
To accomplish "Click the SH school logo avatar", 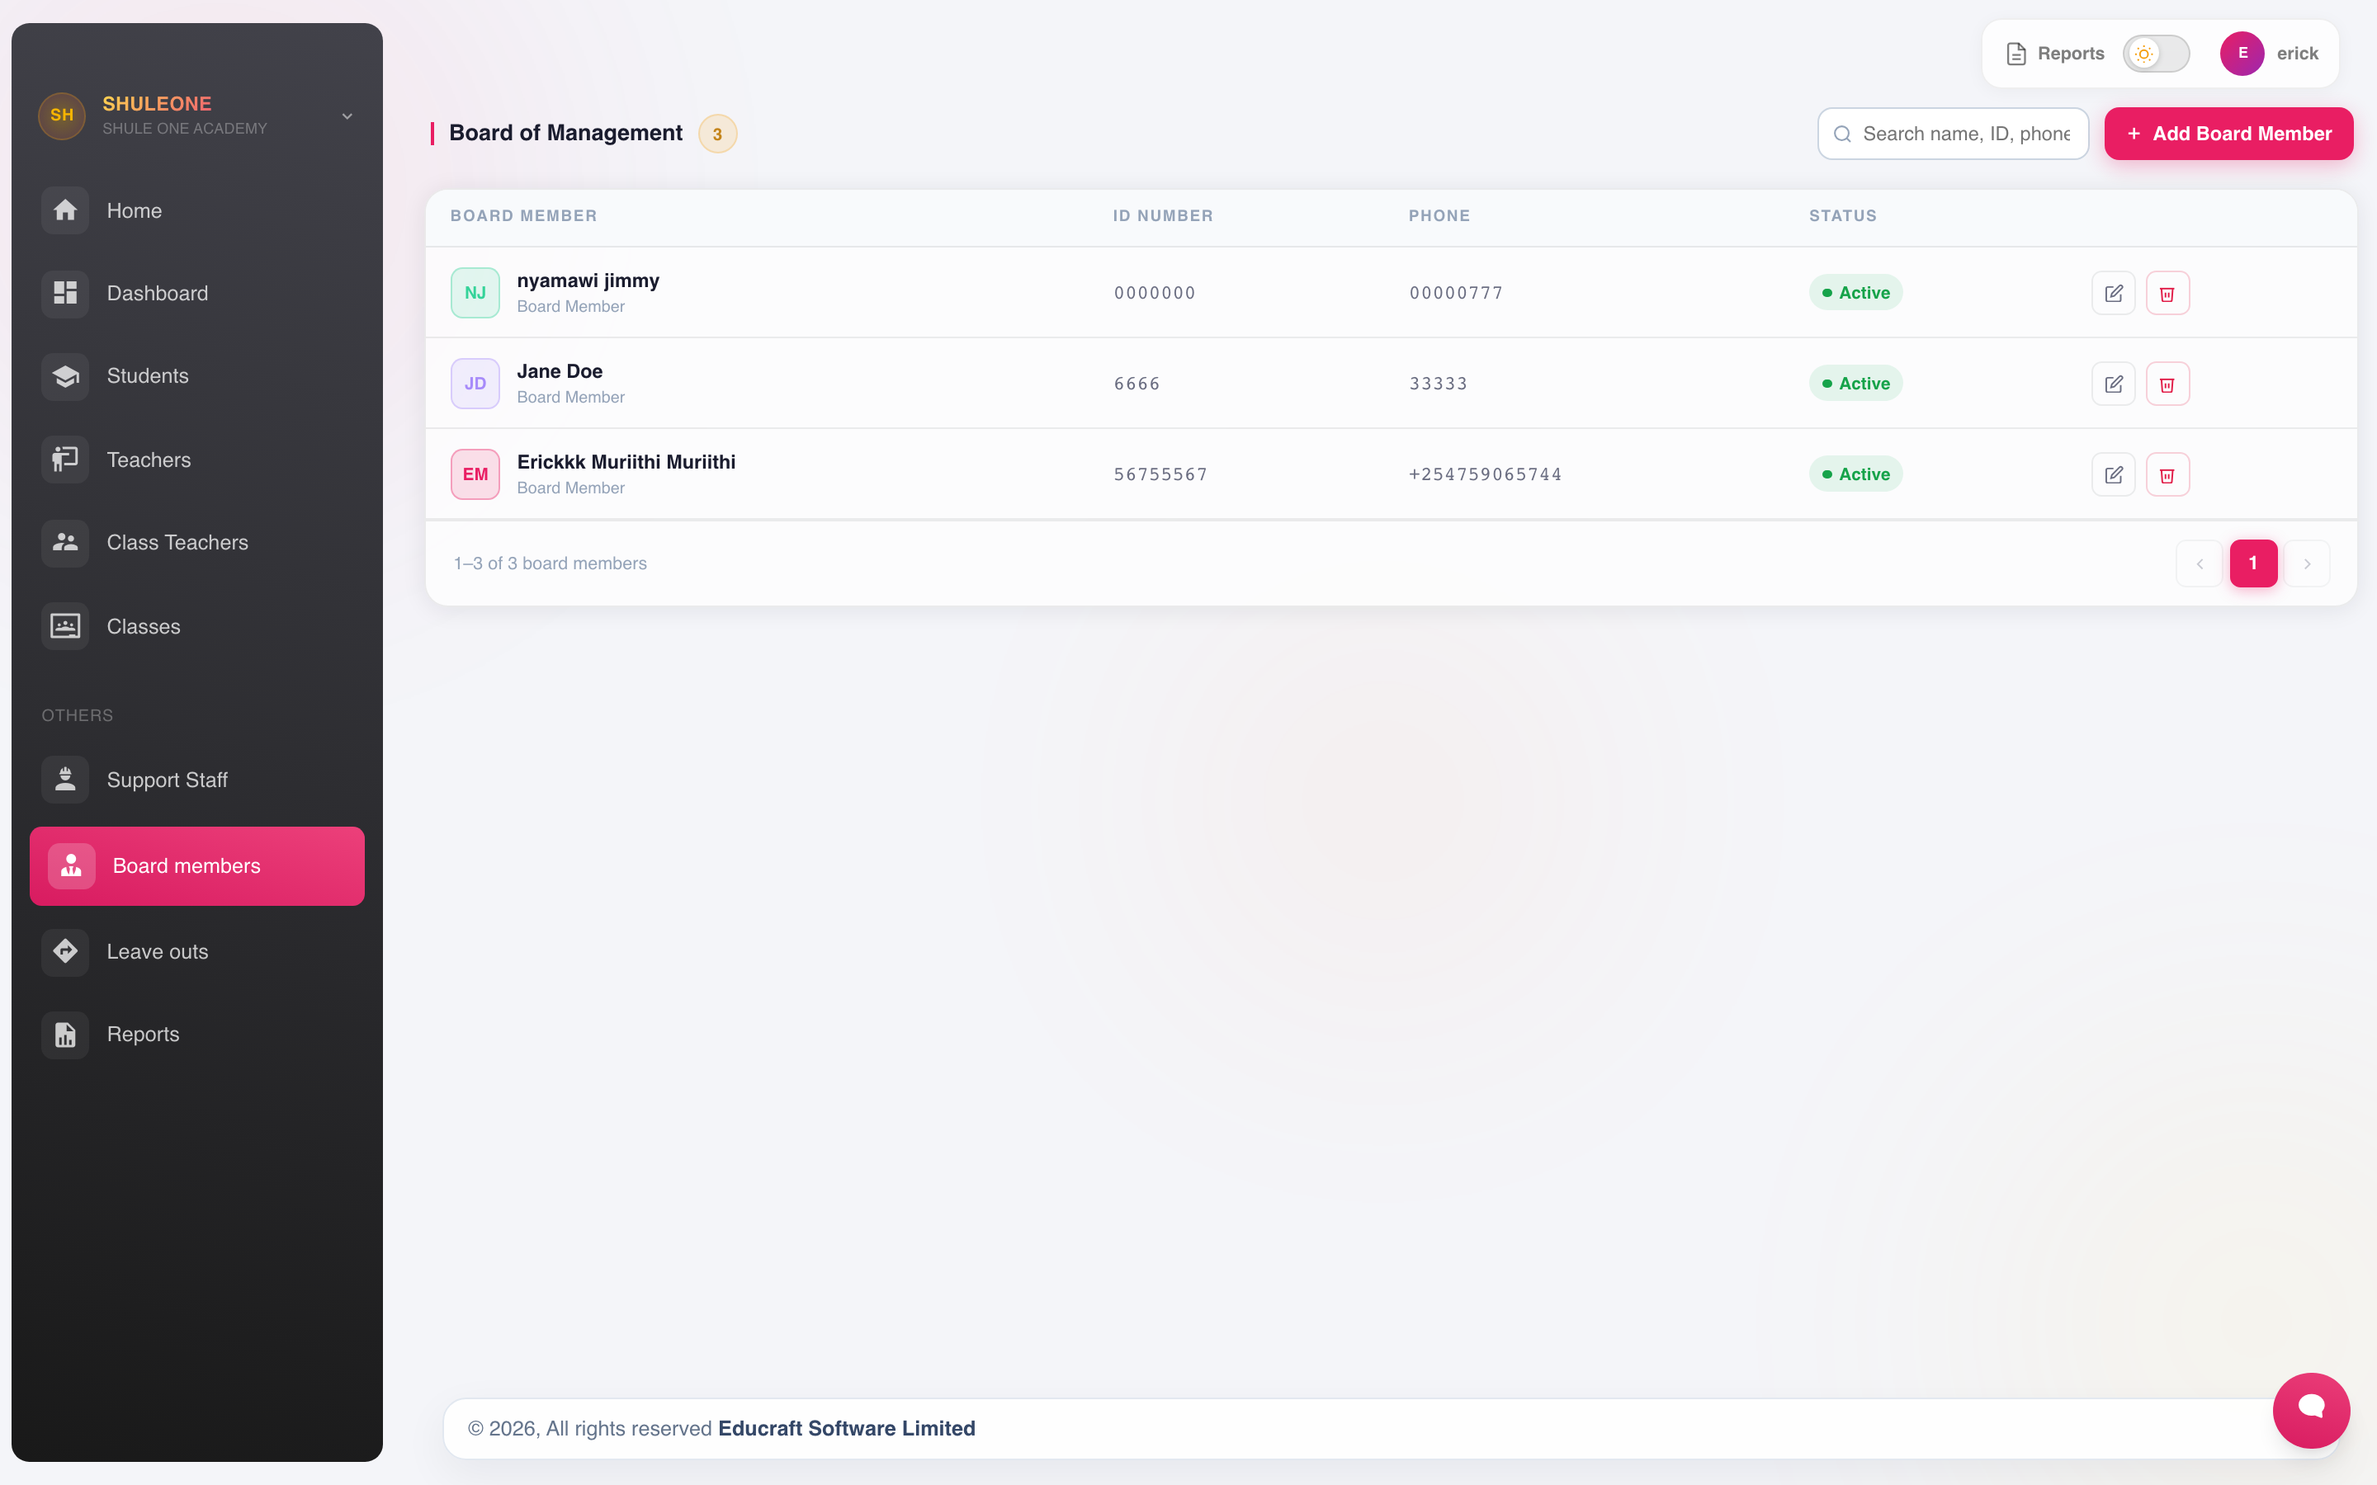I will point(62,115).
